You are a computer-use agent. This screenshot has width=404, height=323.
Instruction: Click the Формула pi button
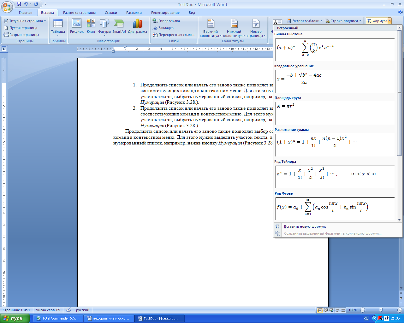377,21
